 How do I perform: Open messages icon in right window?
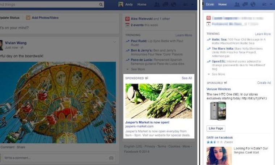coord(245,4)
